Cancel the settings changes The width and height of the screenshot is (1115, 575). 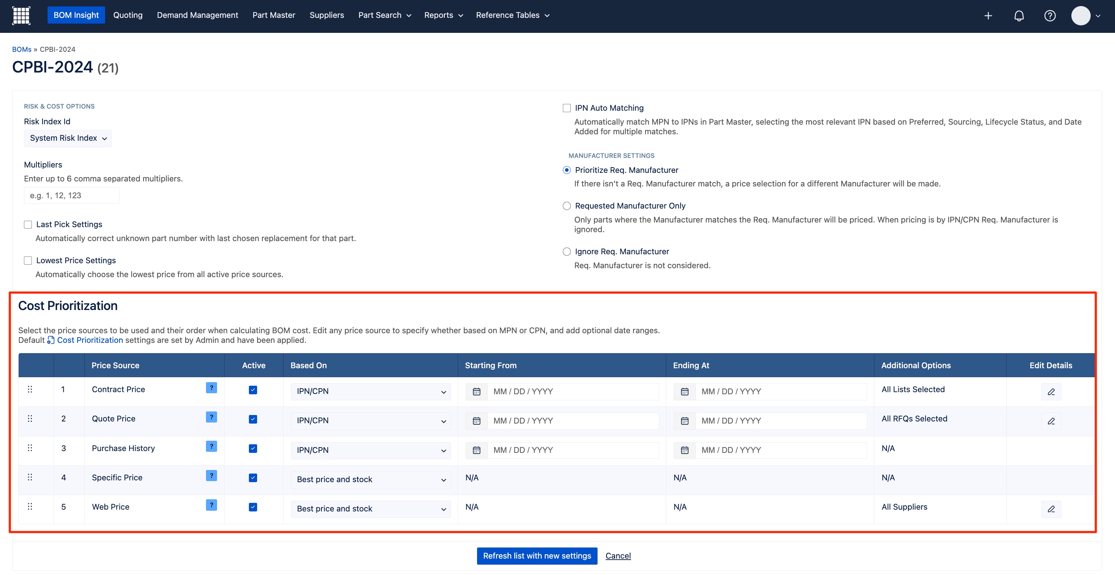tap(618, 556)
